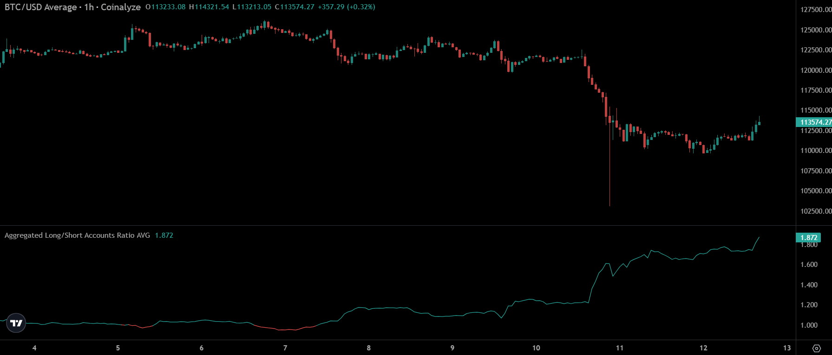Screen dimensions: 832x355
Task: Click the 120000.00 price axis label
Action: [815, 70]
